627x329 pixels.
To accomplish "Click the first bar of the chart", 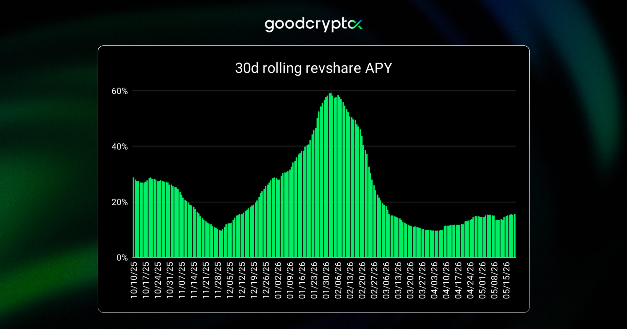I will [x=133, y=217].
